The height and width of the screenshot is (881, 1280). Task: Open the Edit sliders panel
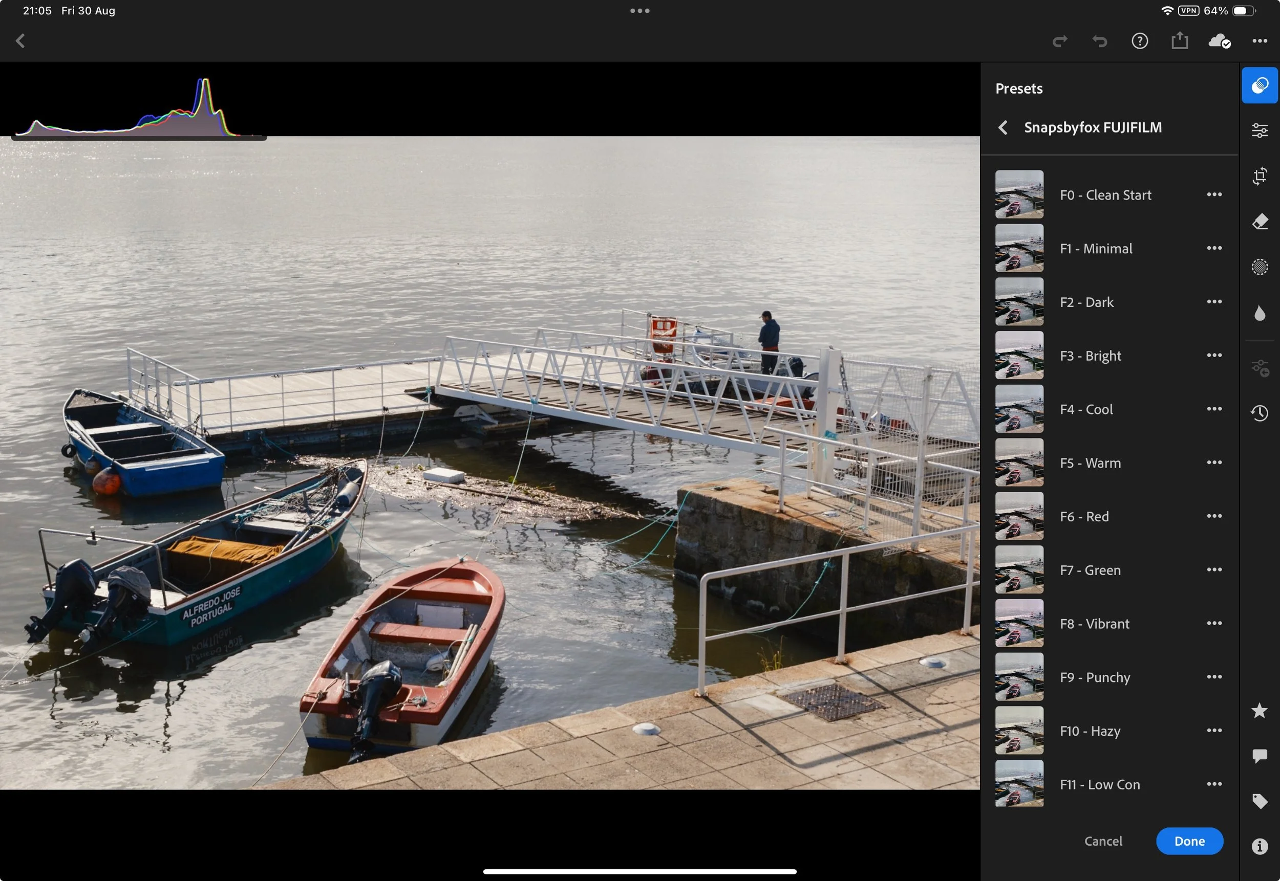pos(1259,130)
